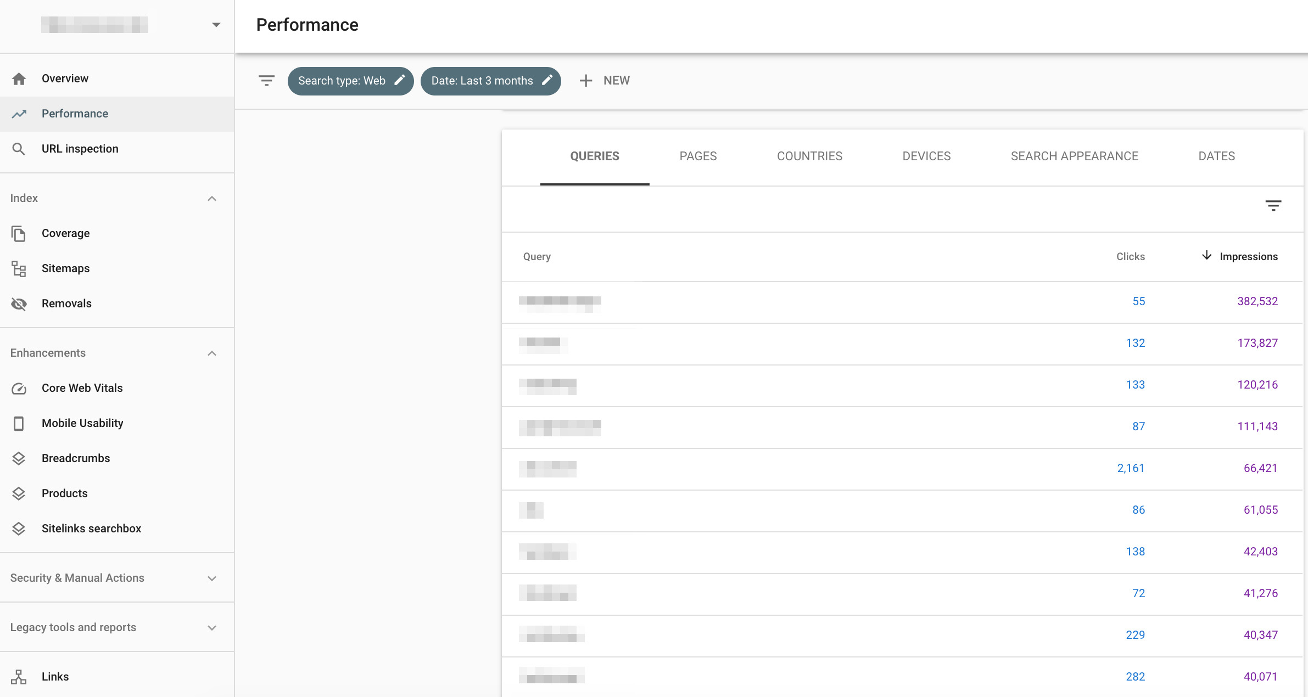Click the Mobile Usability phone icon
Screen dimensions: 1308x697
(x=19, y=424)
